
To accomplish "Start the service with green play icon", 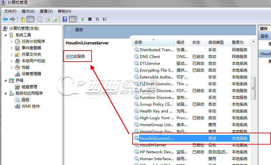I will point(82,19).
